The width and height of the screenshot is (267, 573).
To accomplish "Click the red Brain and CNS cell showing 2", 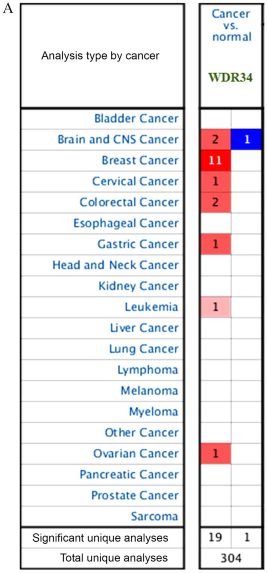I will coord(215,139).
